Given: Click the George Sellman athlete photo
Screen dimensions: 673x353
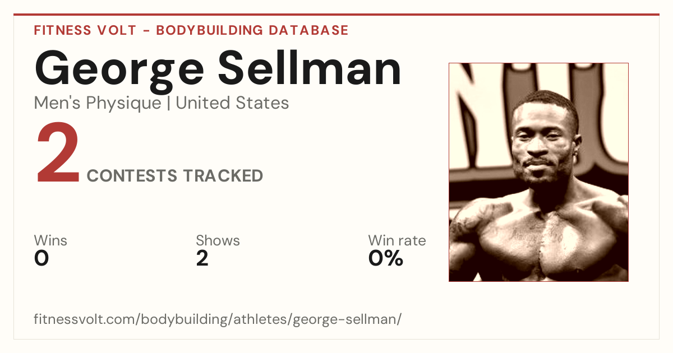Looking at the screenshot, I should 538,172.
